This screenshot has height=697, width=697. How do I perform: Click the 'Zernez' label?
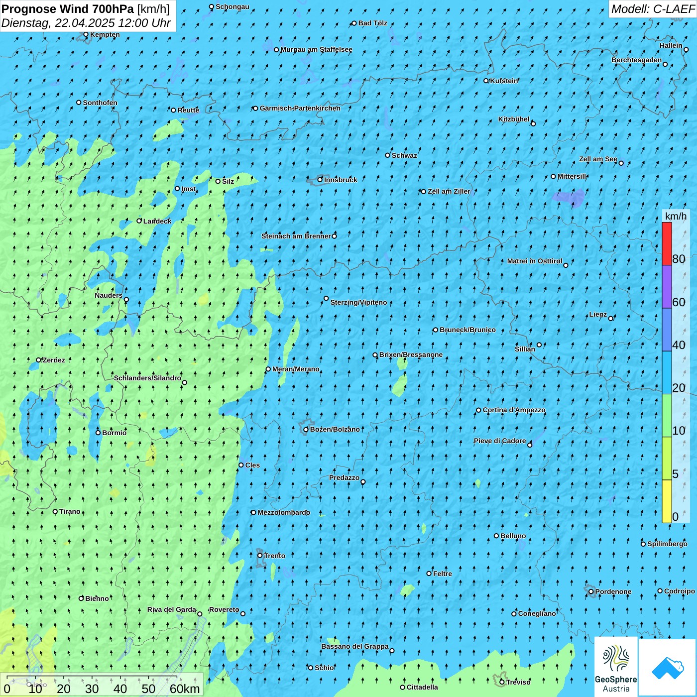[54, 360]
